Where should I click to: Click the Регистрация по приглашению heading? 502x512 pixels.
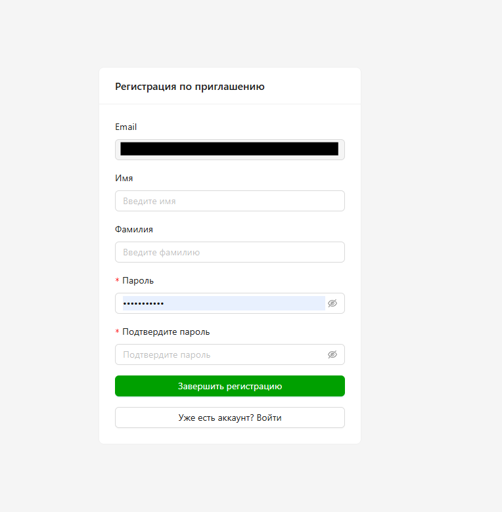click(190, 86)
